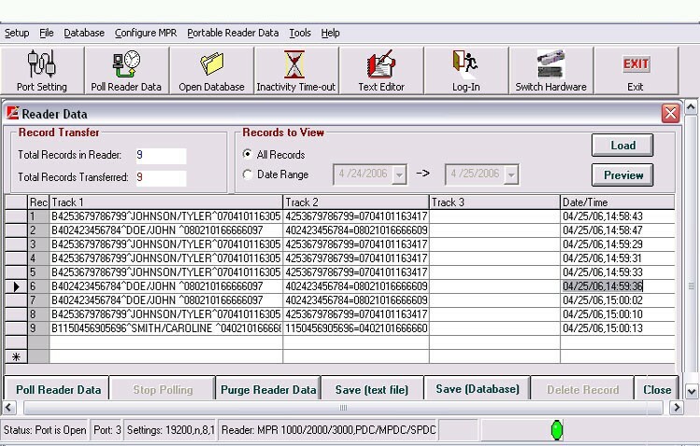Click the date cell 04/25/06,14:58:43
The image size is (700, 446).
coord(618,216)
